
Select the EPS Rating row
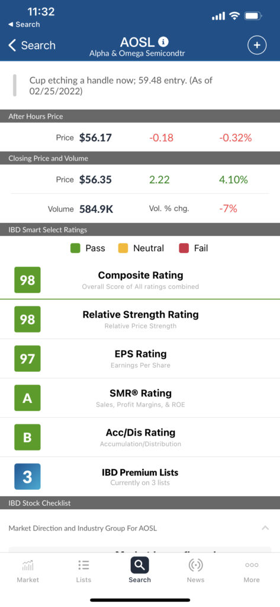click(140, 359)
